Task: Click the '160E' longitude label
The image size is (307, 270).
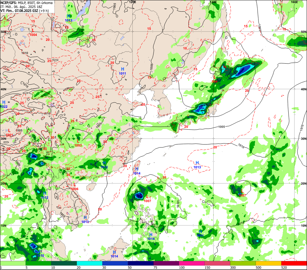Action: 294,2
